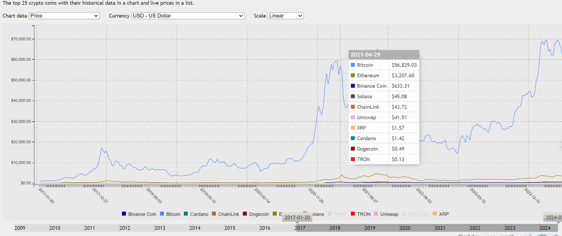The width and height of the screenshot is (562, 236).
Task: Jump to 2011 on the timeline bar
Action: pos(90,228)
